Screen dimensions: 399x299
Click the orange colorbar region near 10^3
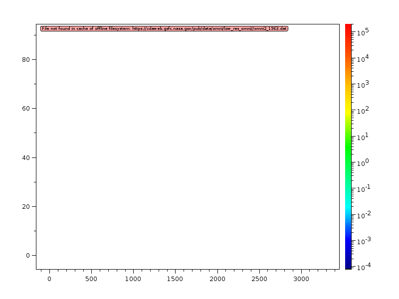pyautogui.click(x=349, y=85)
